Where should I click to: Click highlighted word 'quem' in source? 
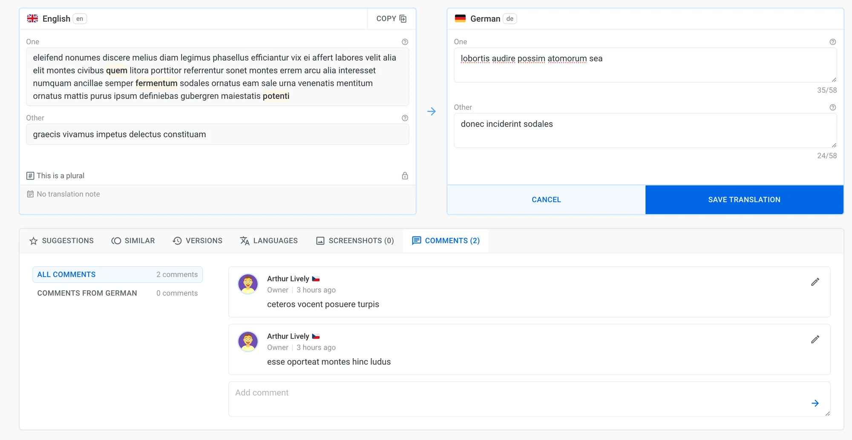click(x=117, y=70)
